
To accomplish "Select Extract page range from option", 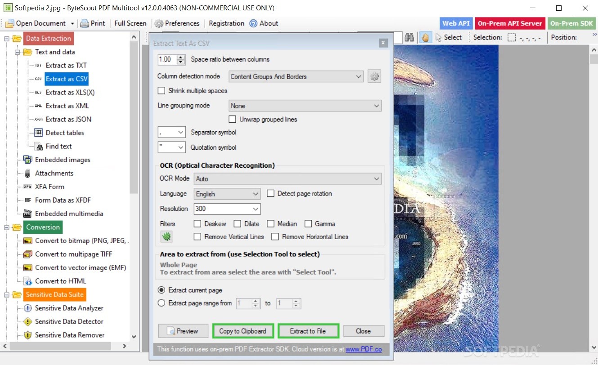I will pos(162,303).
